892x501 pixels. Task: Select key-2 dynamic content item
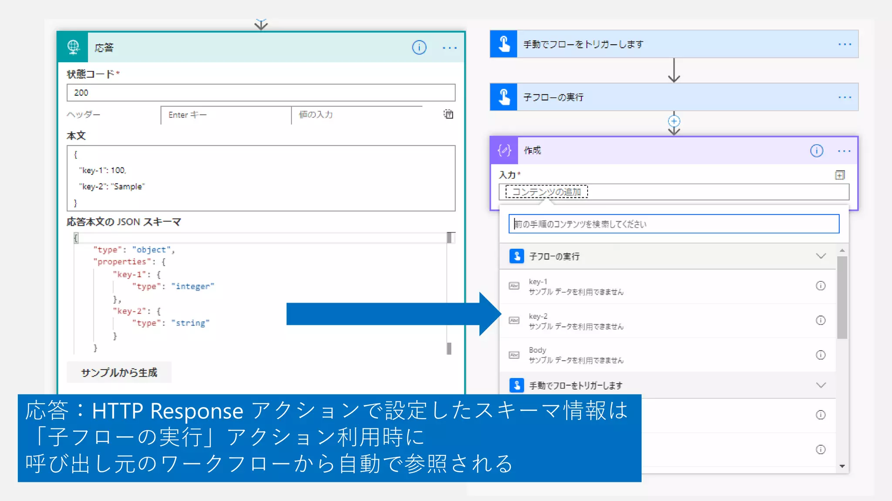[x=667, y=321]
